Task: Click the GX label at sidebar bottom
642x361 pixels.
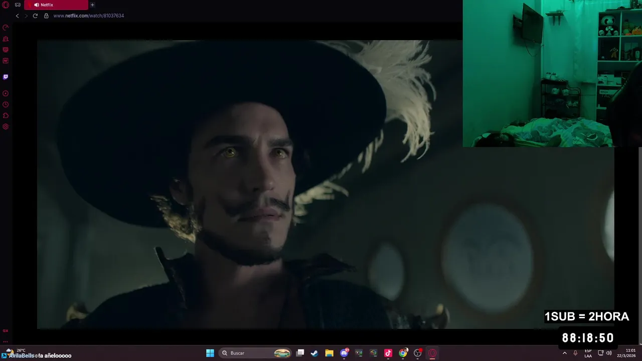Action: click(x=6, y=331)
